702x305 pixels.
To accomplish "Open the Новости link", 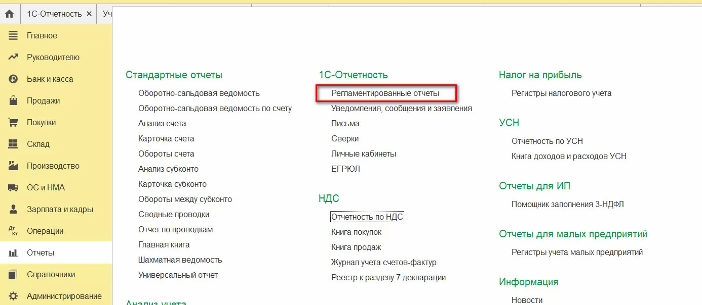I will [x=527, y=300].
